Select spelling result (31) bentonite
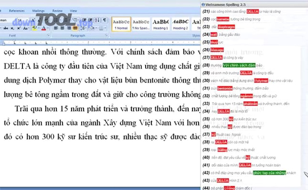 [225, 88]
